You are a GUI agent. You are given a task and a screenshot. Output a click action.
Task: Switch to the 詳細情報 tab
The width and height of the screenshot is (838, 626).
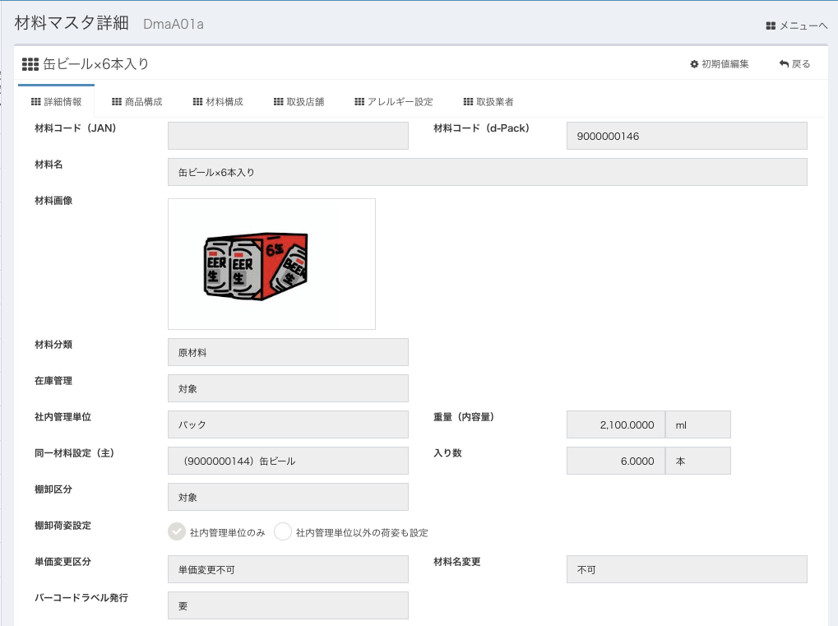pyautogui.click(x=56, y=102)
